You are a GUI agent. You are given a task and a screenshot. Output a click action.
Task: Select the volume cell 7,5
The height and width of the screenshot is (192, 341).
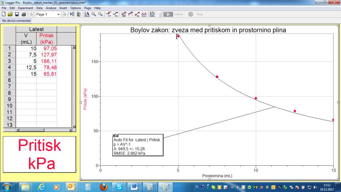tap(26, 55)
